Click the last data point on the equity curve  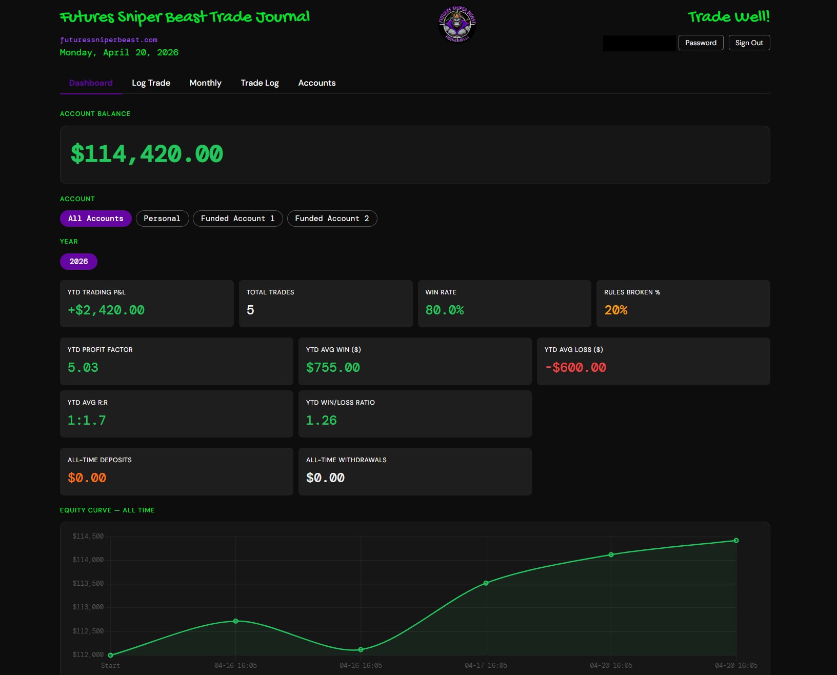[x=736, y=540]
